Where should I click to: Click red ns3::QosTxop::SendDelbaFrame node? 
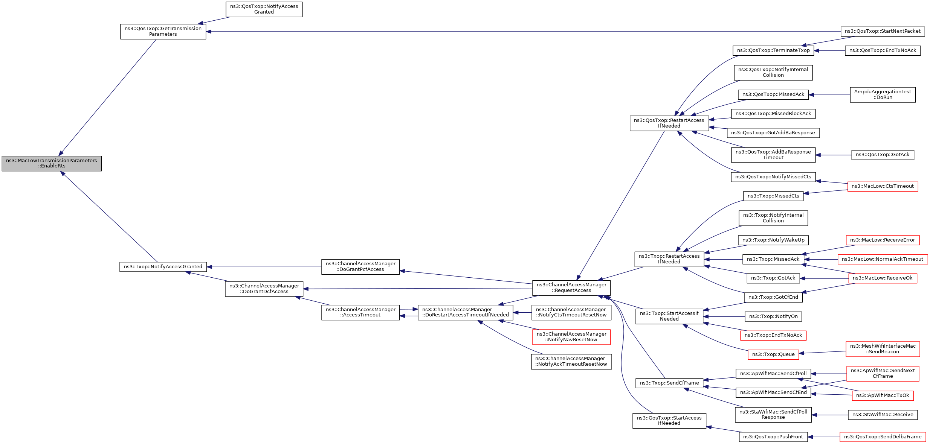[882, 437]
